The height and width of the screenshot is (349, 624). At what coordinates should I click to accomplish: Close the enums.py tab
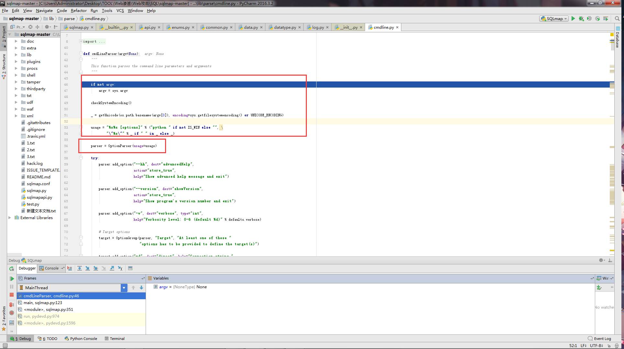[x=193, y=27]
